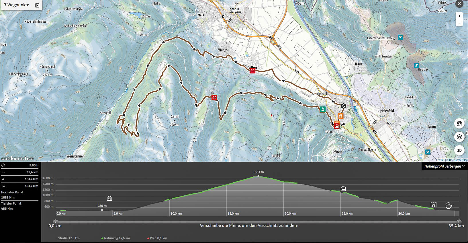Click the coffee cup icon on elevation profile
This screenshot has height=243, width=468.
tap(449, 205)
